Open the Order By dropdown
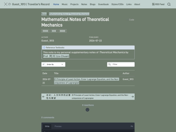176x132 pixels. 53,65
